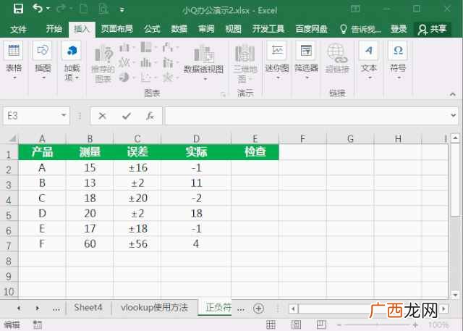Click the horizontal scrollbar left arrow

click(293, 309)
